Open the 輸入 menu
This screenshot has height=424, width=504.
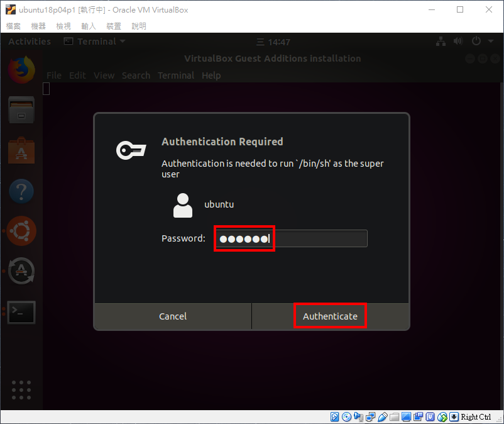coord(89,26)
